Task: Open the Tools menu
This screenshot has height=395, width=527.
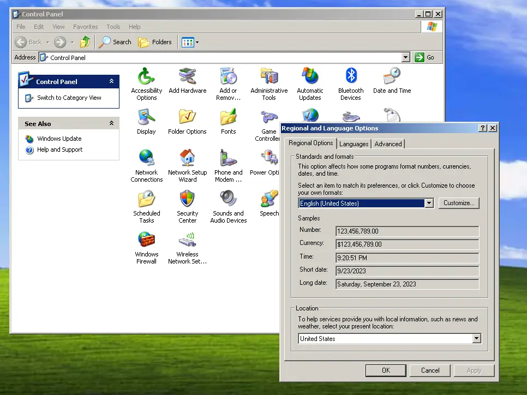Action: click(113, 27)
